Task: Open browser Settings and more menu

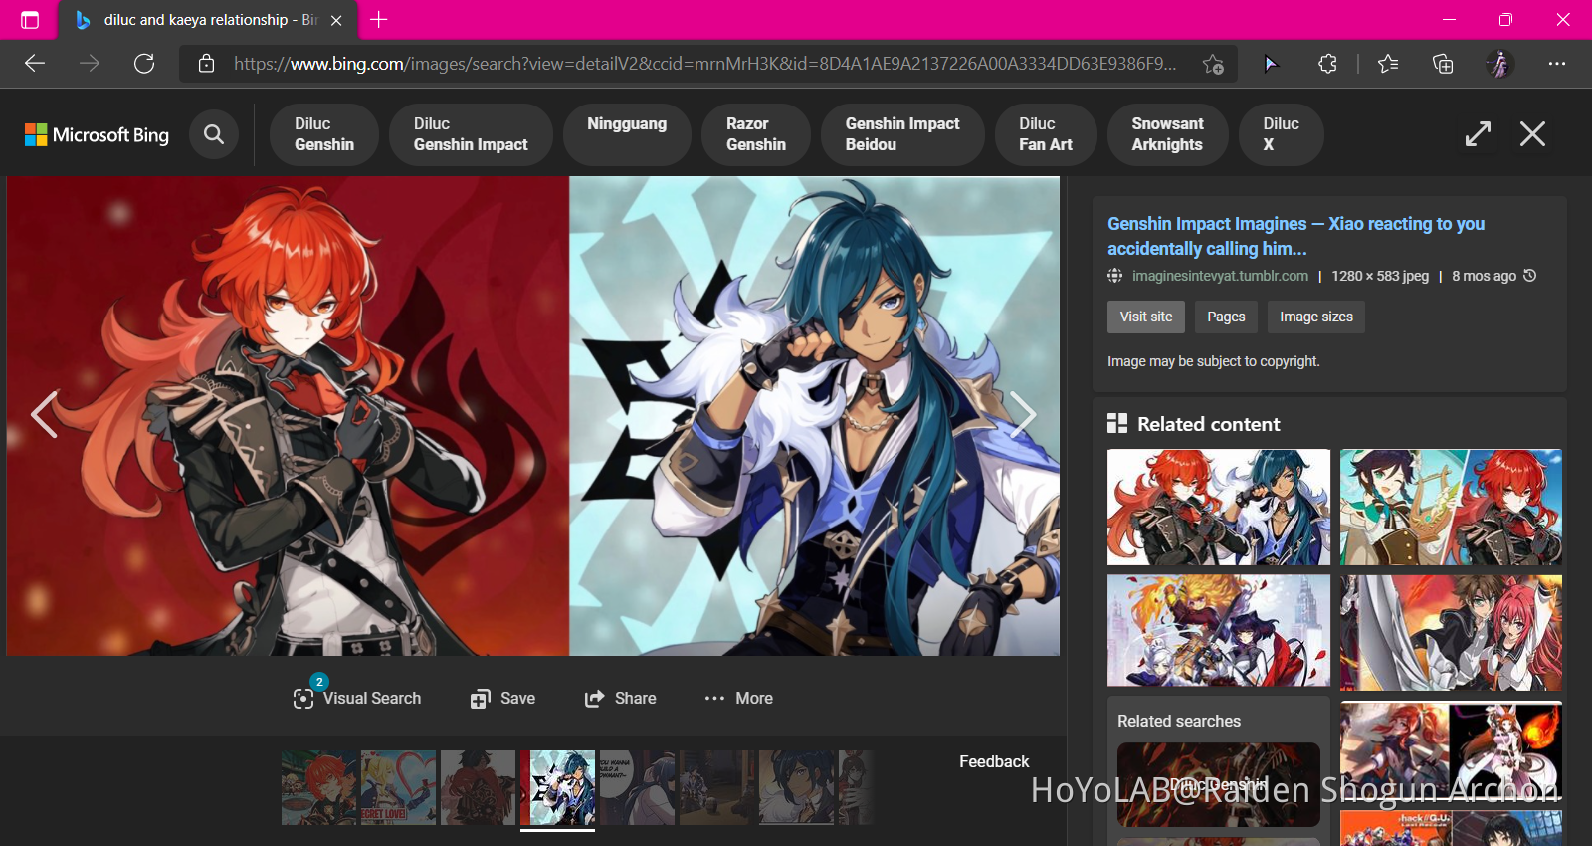Action: [x=1557, y=64]
